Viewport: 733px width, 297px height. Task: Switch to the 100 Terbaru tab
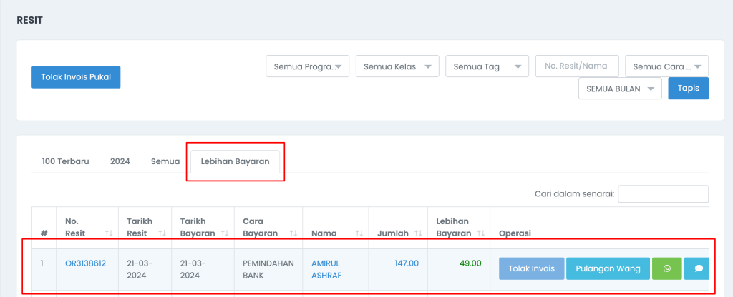pyautogui.click(x=65, y=161)
